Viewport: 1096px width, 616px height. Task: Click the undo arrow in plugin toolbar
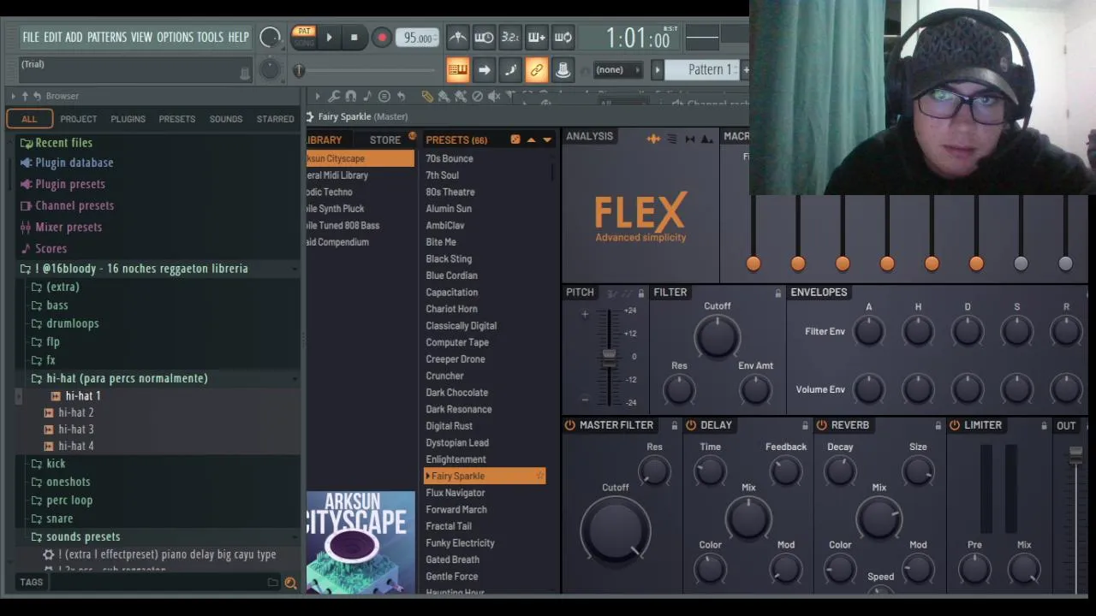tap(401, 97)
